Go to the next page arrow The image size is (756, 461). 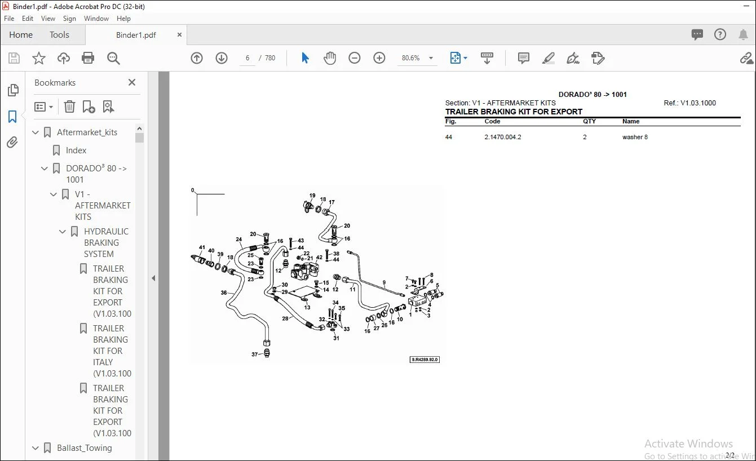[x=222, y=58]
